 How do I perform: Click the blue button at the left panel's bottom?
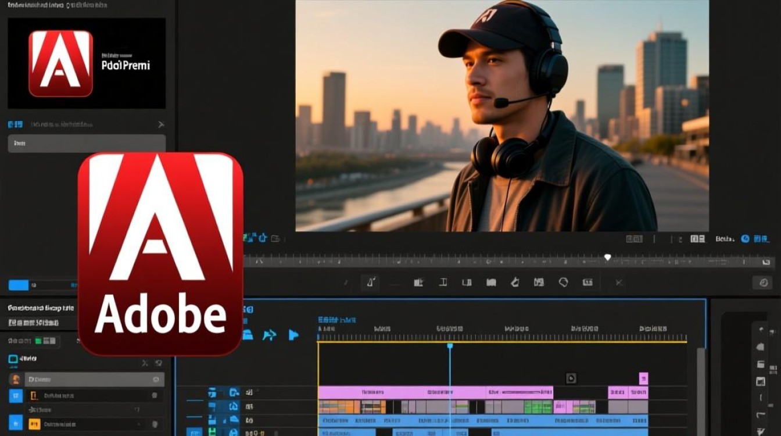[x=19, y=285]
